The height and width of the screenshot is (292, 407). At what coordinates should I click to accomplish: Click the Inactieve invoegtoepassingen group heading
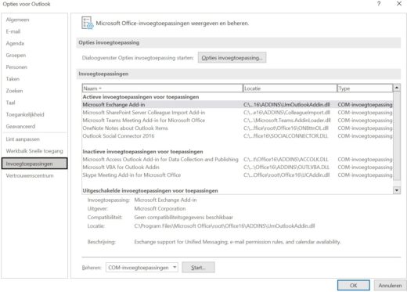point(142,152)
